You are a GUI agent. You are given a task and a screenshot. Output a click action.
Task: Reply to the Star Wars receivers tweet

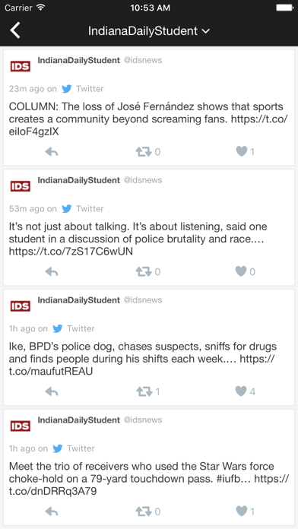coord(52,512)
